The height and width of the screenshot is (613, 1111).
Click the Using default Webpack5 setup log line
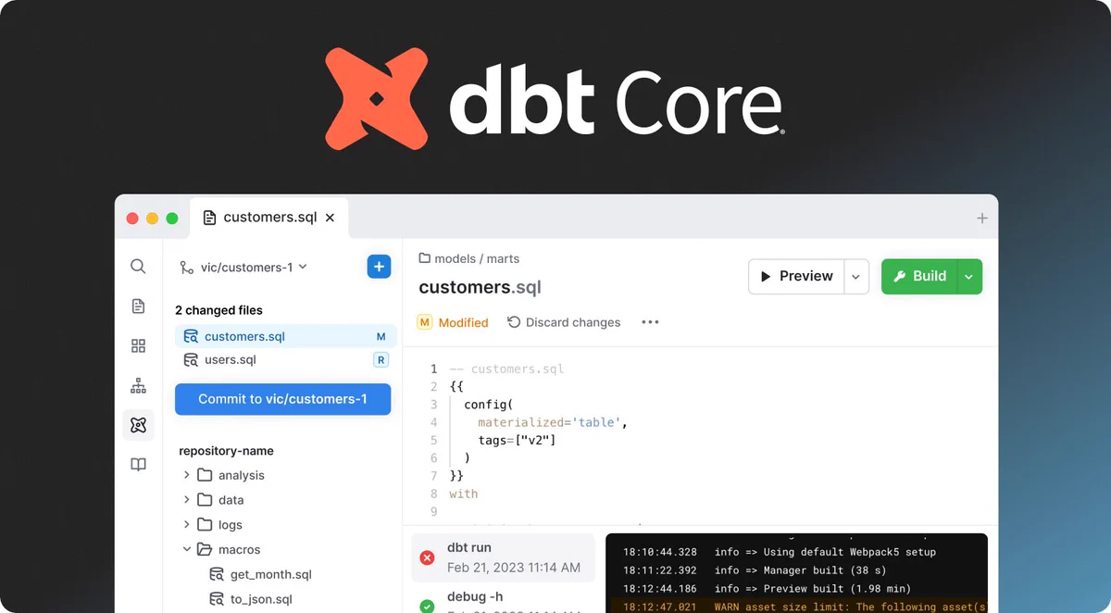pos(779,552)
